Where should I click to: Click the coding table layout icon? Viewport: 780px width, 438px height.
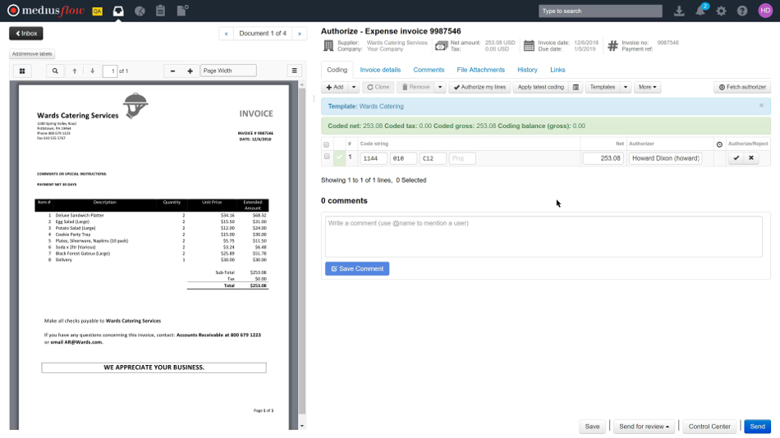click(576, 87)
